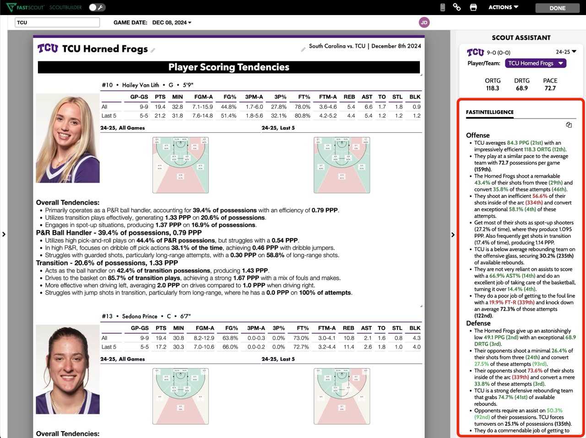Click the "Player Scoring Tendencies" header bar
The height and width of the screenshot is (438, 586).
229,67
